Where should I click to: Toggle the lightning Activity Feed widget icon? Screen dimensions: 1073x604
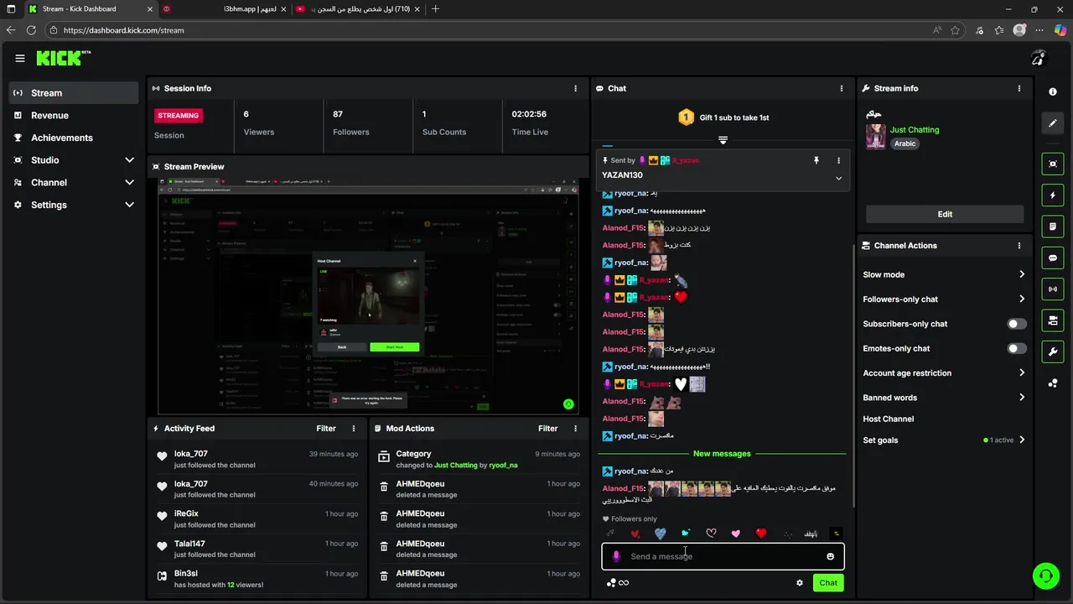click(1053, 195)
